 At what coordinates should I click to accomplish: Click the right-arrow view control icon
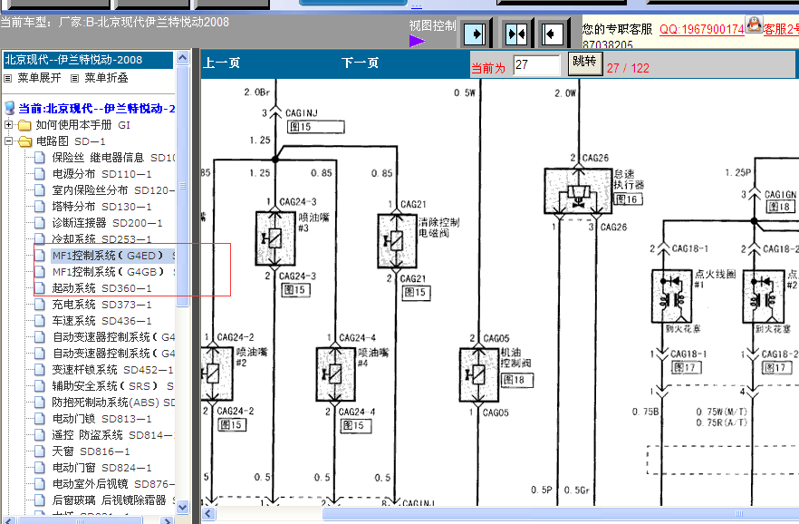click(476, 34)
